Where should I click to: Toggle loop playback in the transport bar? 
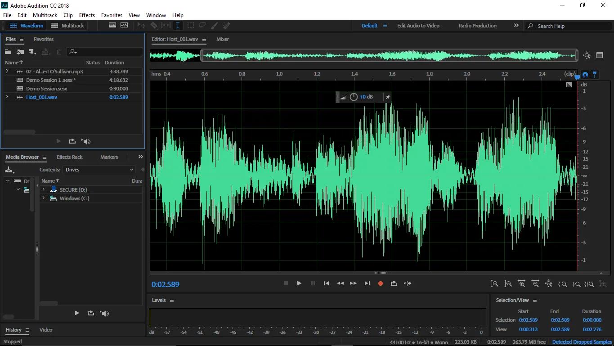[394, 283]
